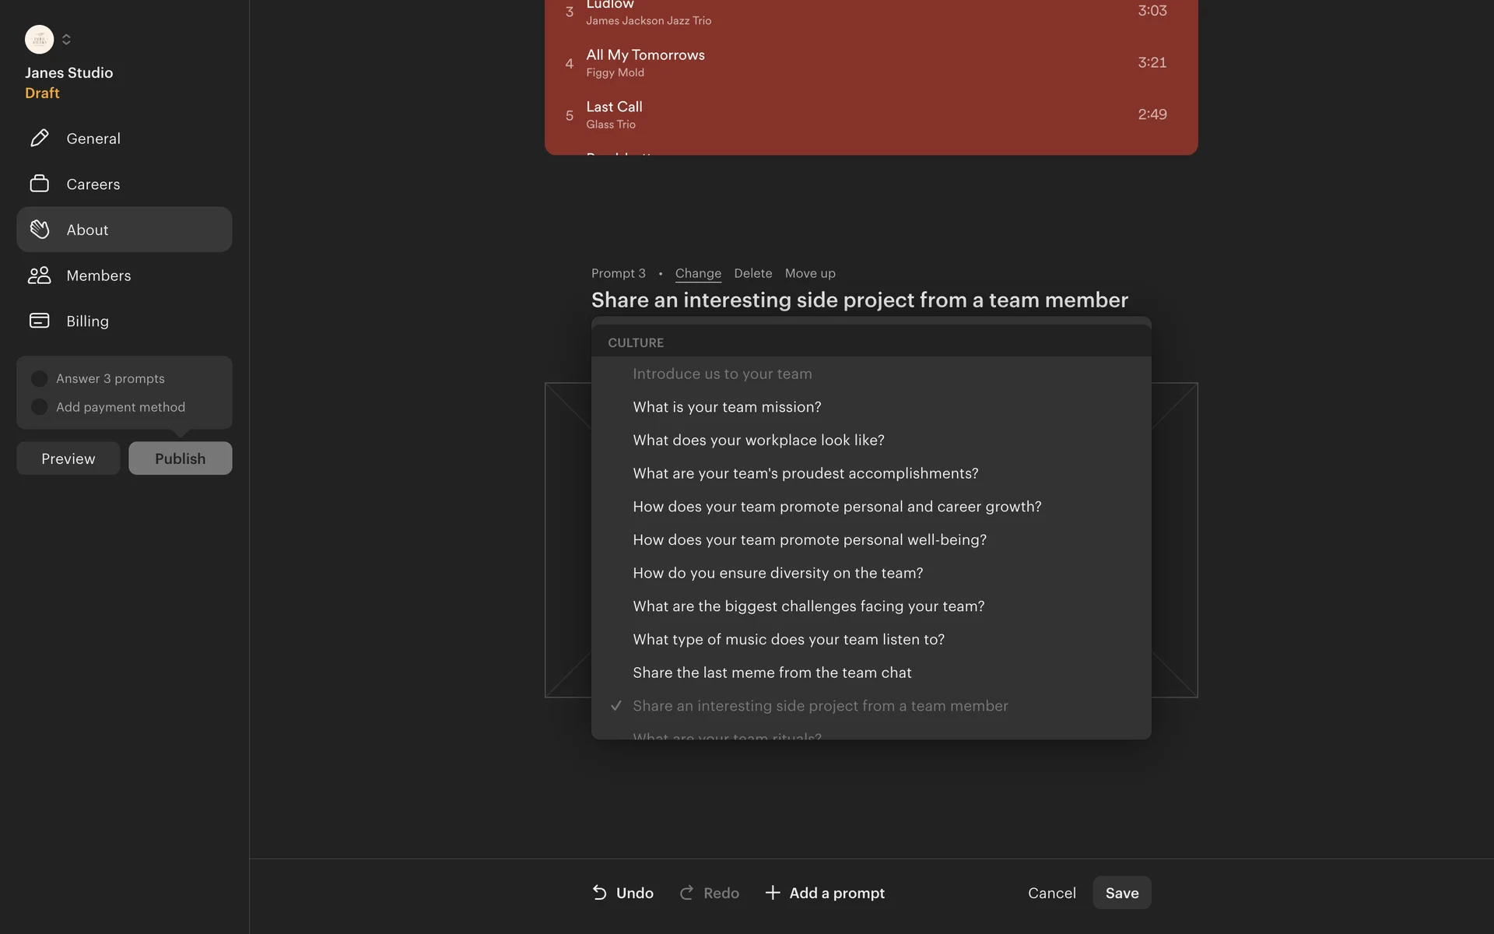Click the Billing card icon

tap(39, 321)
